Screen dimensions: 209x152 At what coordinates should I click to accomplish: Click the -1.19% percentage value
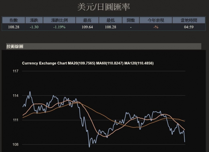pos(59,27)
